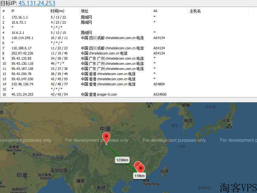Select hop 14 IP 210.48.136.74

(x=22, y=84)
